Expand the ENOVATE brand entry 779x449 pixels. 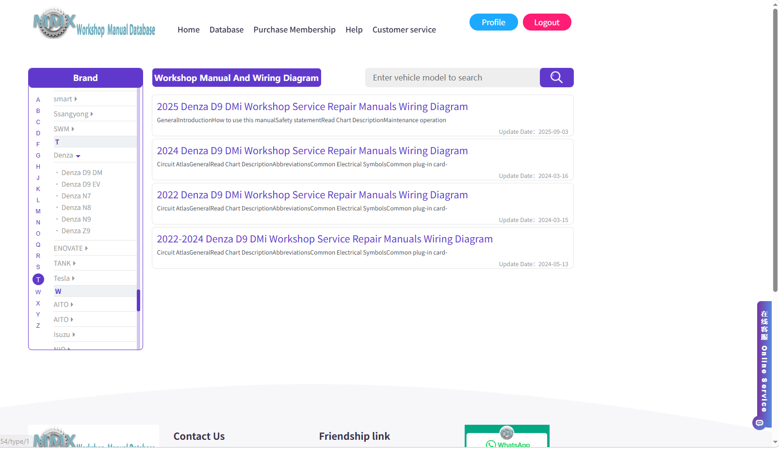click(71, 248)
